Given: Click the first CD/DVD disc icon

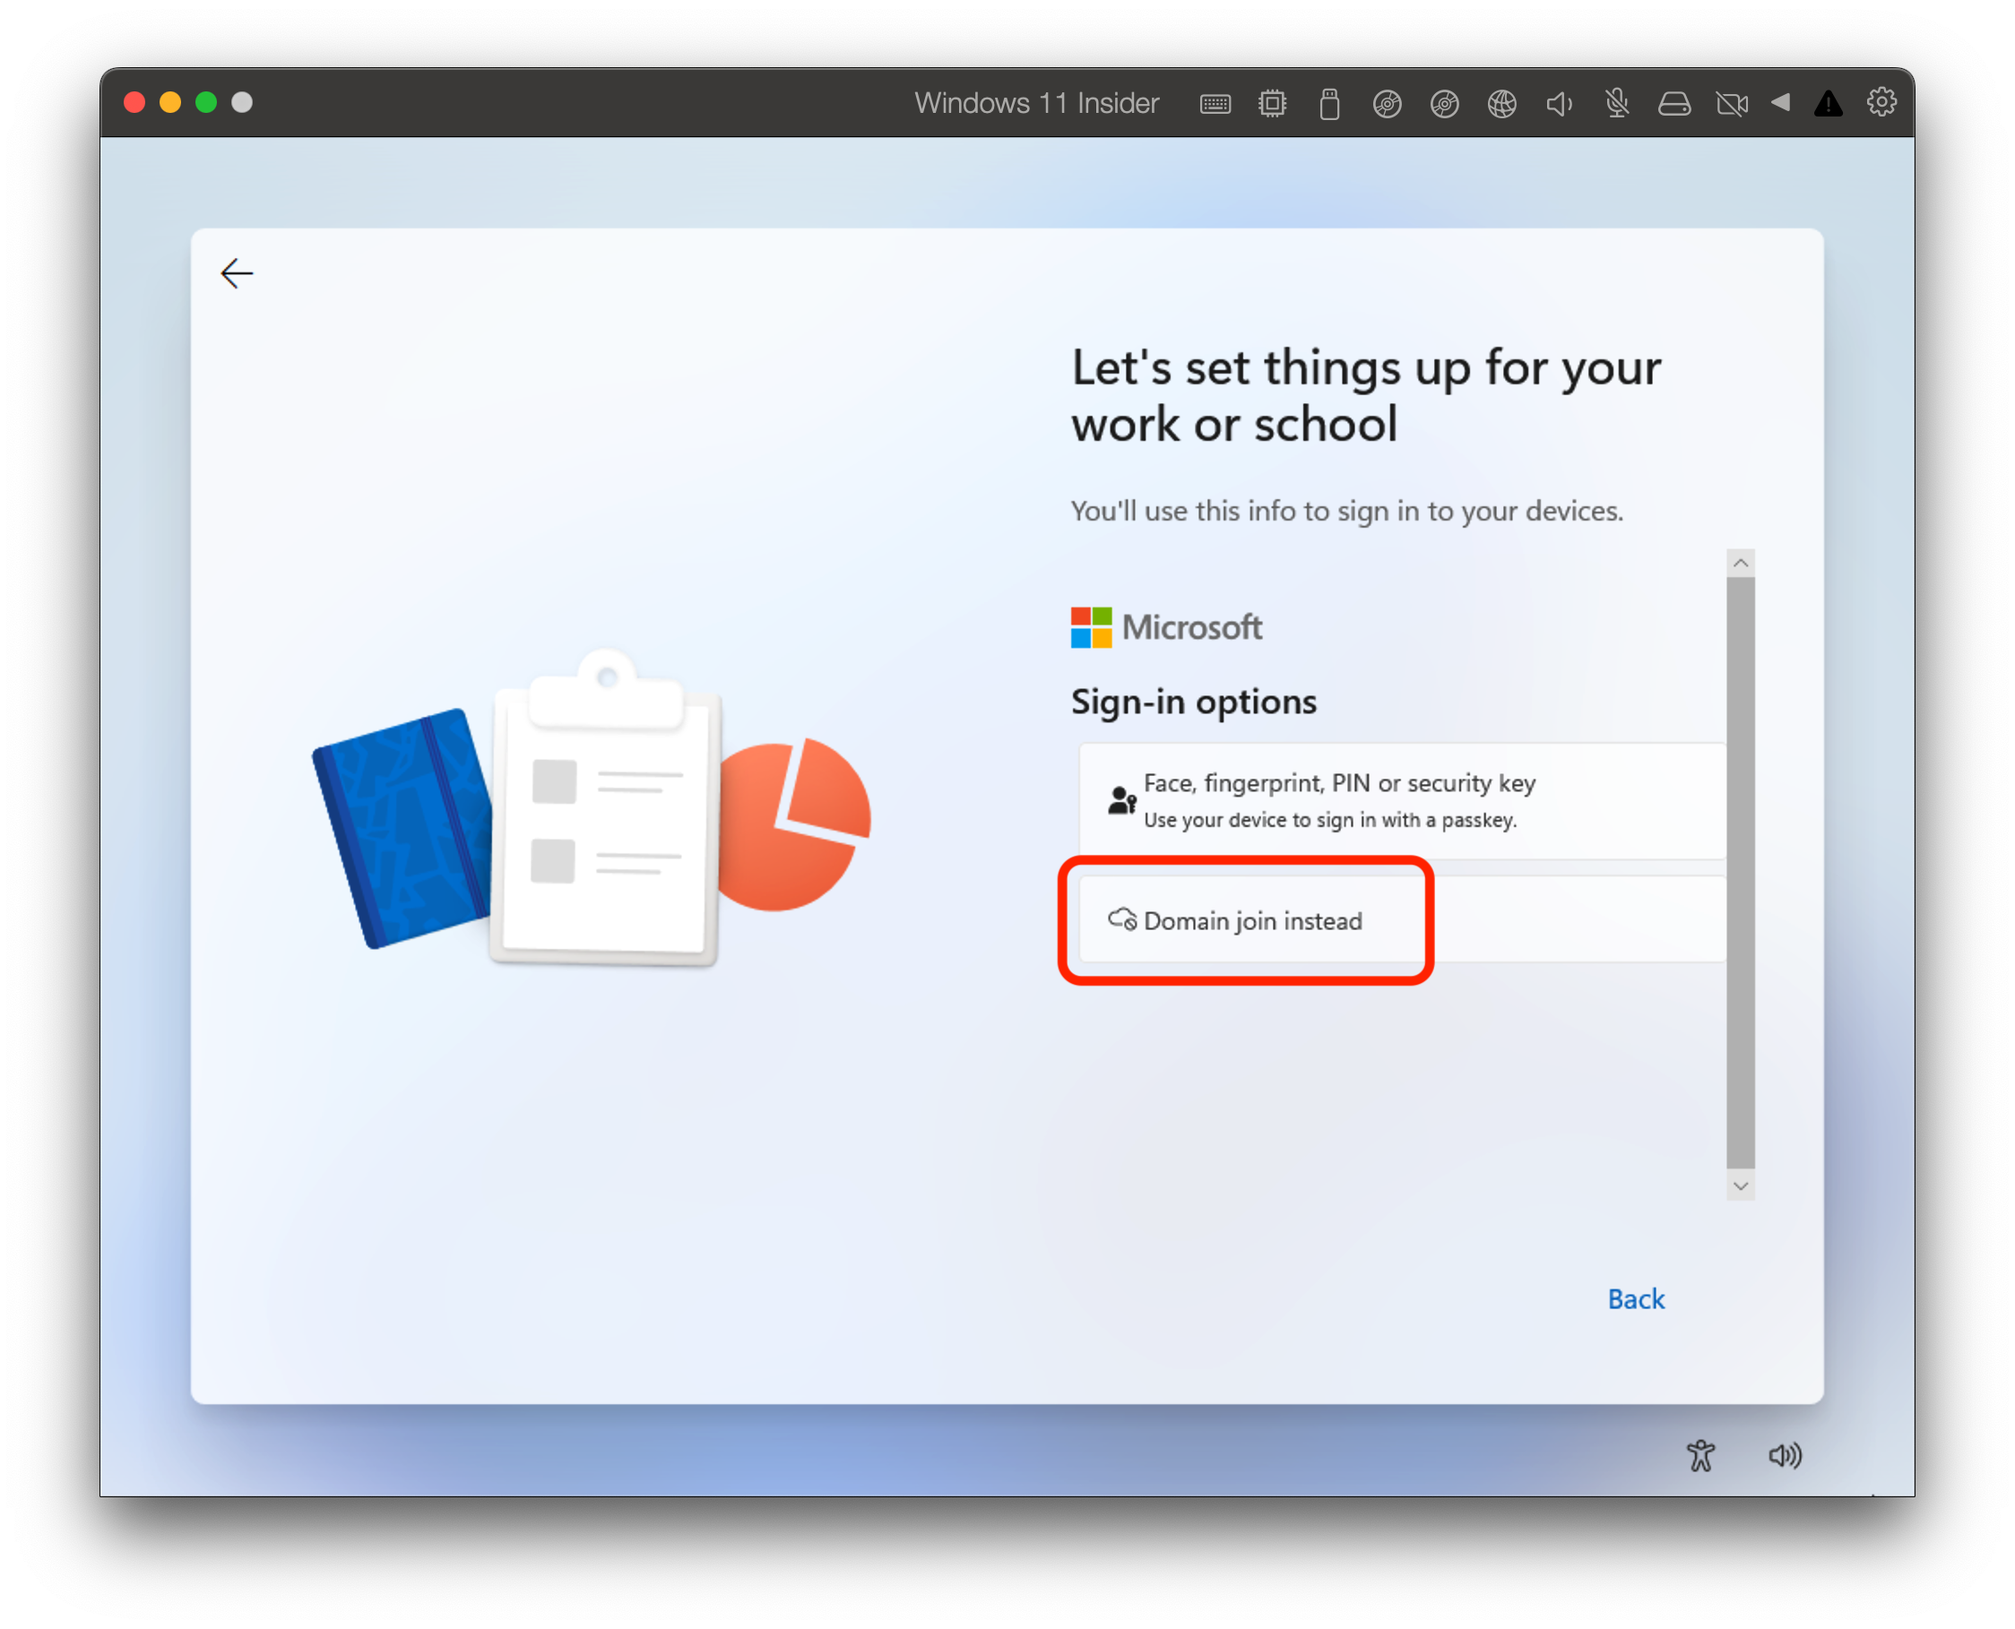Looking at the screenshot, I should coord(1386,103).
